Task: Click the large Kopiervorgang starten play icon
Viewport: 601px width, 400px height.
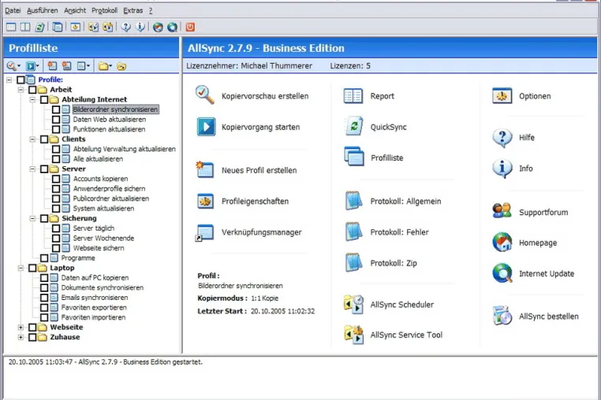Action: [x=206, y=127]
